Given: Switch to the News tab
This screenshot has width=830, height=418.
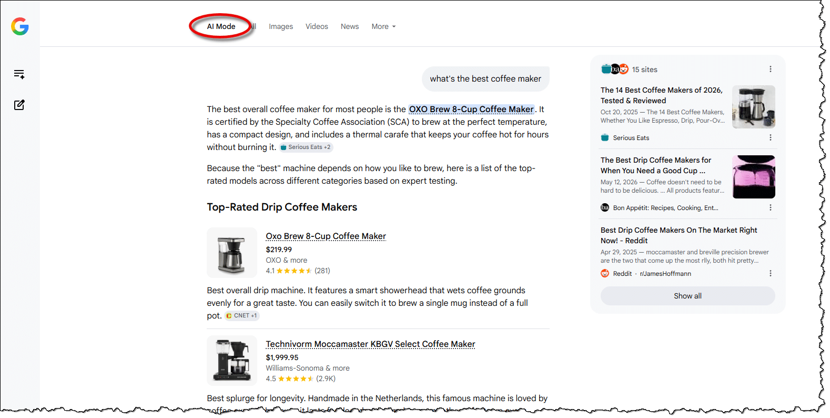Looking at the screenshot, I should point(350,26).
